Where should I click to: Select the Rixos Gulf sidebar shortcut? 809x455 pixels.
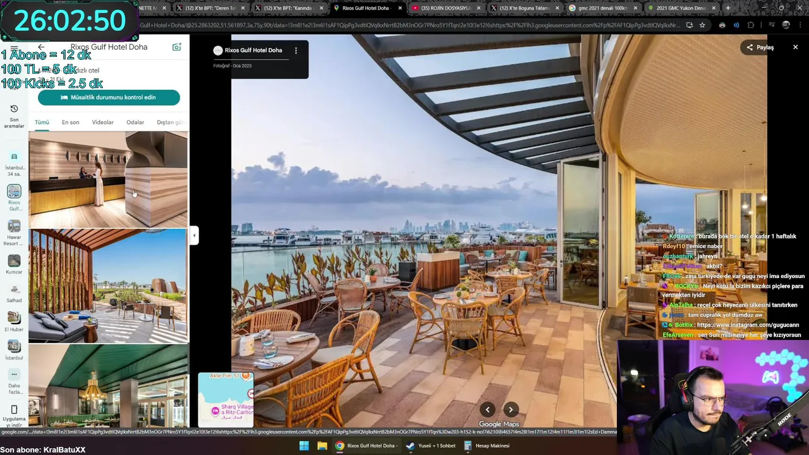coord(14,198)
